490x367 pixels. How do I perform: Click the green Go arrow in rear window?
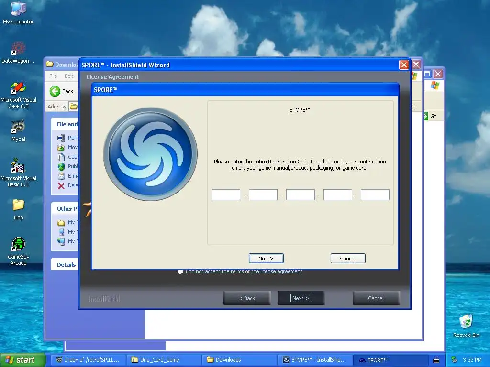[x=426, y=116]
